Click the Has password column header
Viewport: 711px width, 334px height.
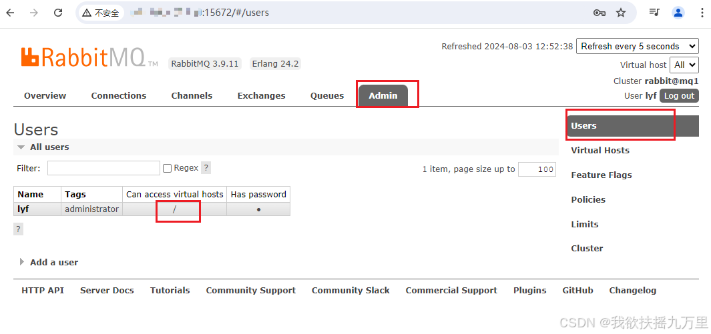pyautogui.click(x=258, y=194)
